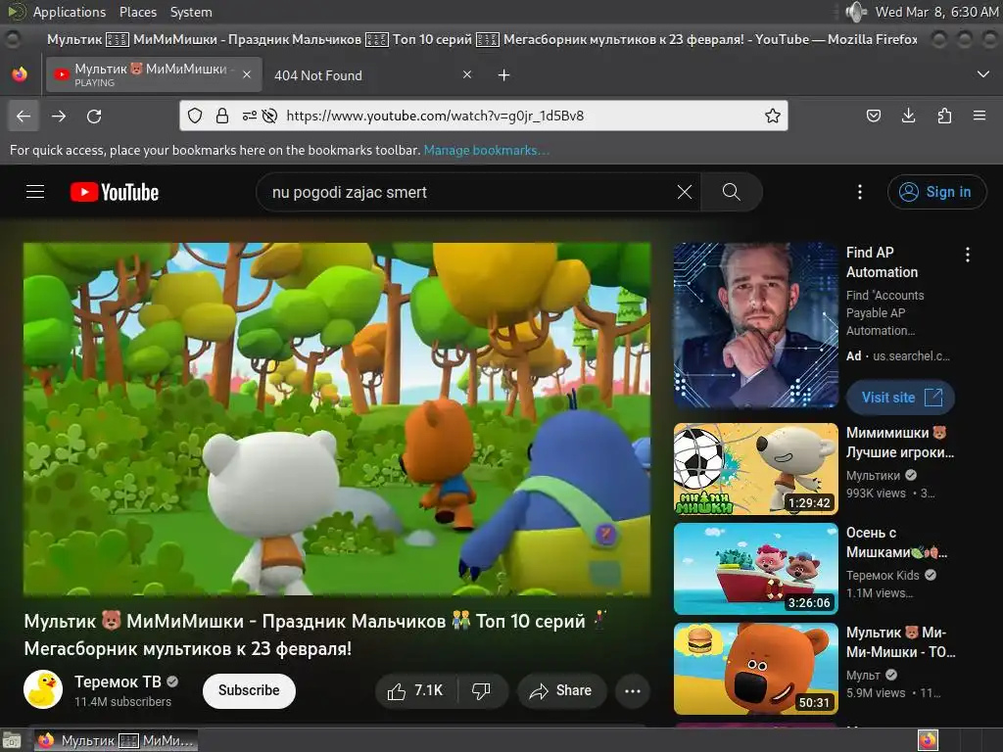
Task: Open the Теремок ТВ channel name link
Action: (x=118, y=681)
